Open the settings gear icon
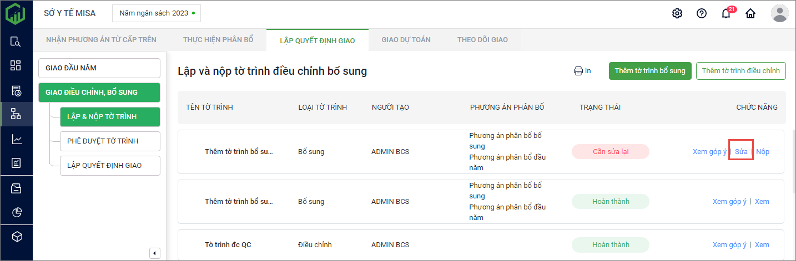 [677, 13]
